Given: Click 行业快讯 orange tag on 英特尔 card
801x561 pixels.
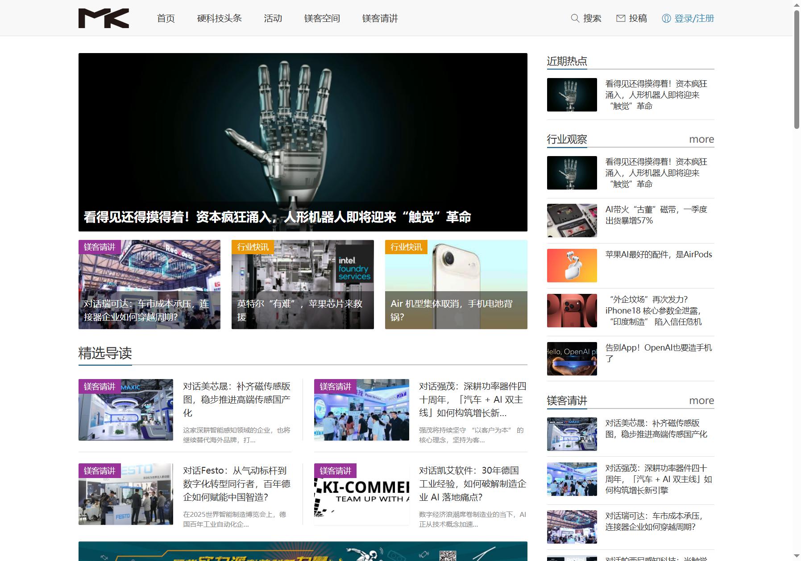Looking at the screenshot, I should click(x=253, y=247).
